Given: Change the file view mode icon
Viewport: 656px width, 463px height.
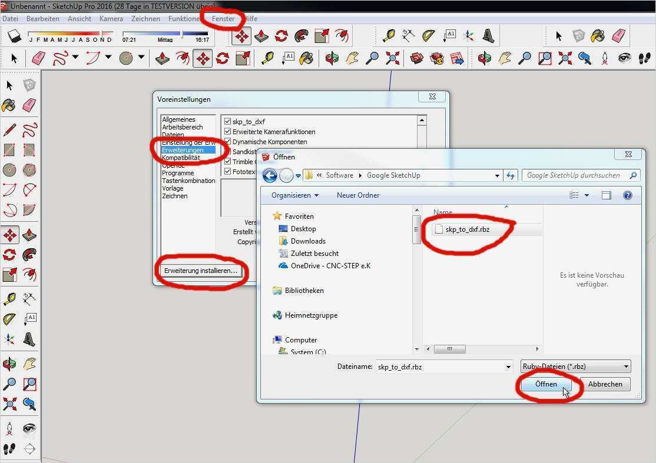Looking at the screenshot, I should (x=574, y=195).
